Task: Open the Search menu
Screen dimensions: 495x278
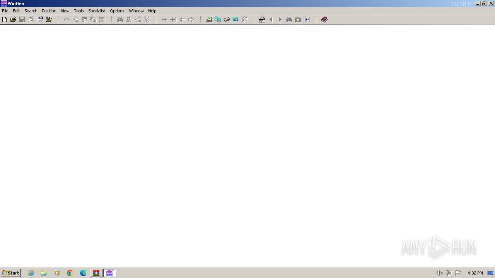Action: pos(31,11)
